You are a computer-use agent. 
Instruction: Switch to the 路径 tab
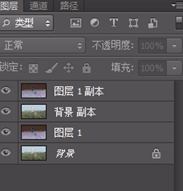[x=69, y=6]
